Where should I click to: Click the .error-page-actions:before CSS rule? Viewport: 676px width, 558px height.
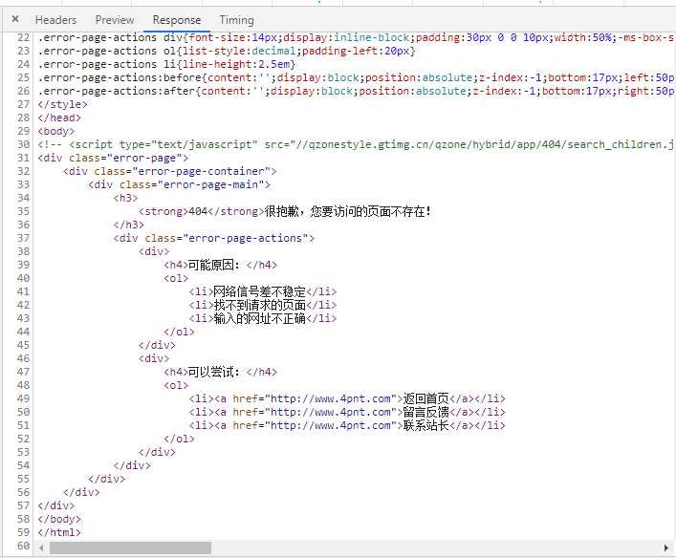pyautogui.click(x=356, y=77)
